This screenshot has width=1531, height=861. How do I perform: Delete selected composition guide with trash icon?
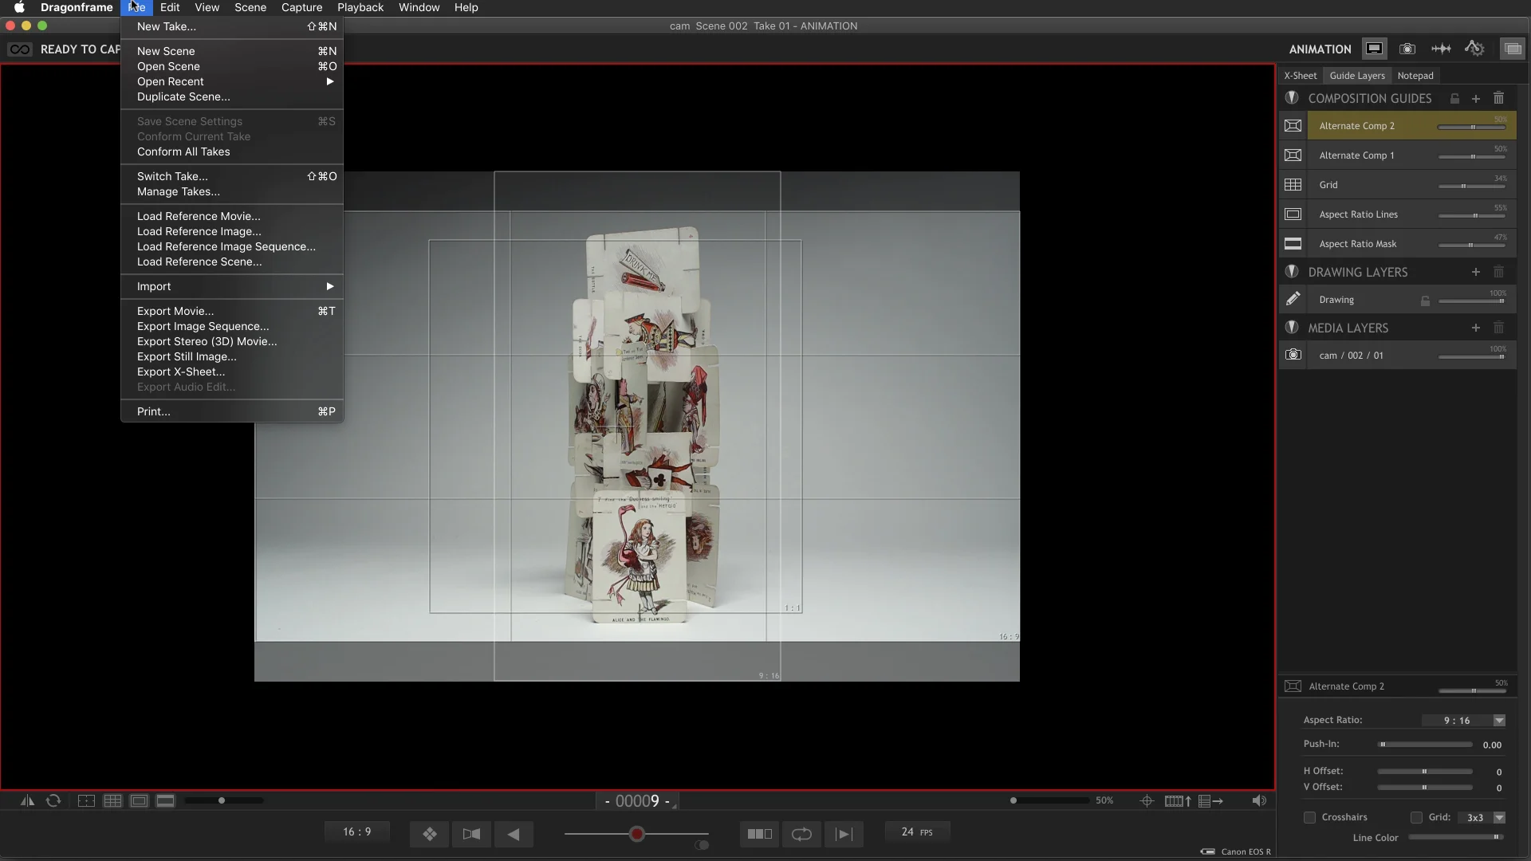pos(1499,98)
